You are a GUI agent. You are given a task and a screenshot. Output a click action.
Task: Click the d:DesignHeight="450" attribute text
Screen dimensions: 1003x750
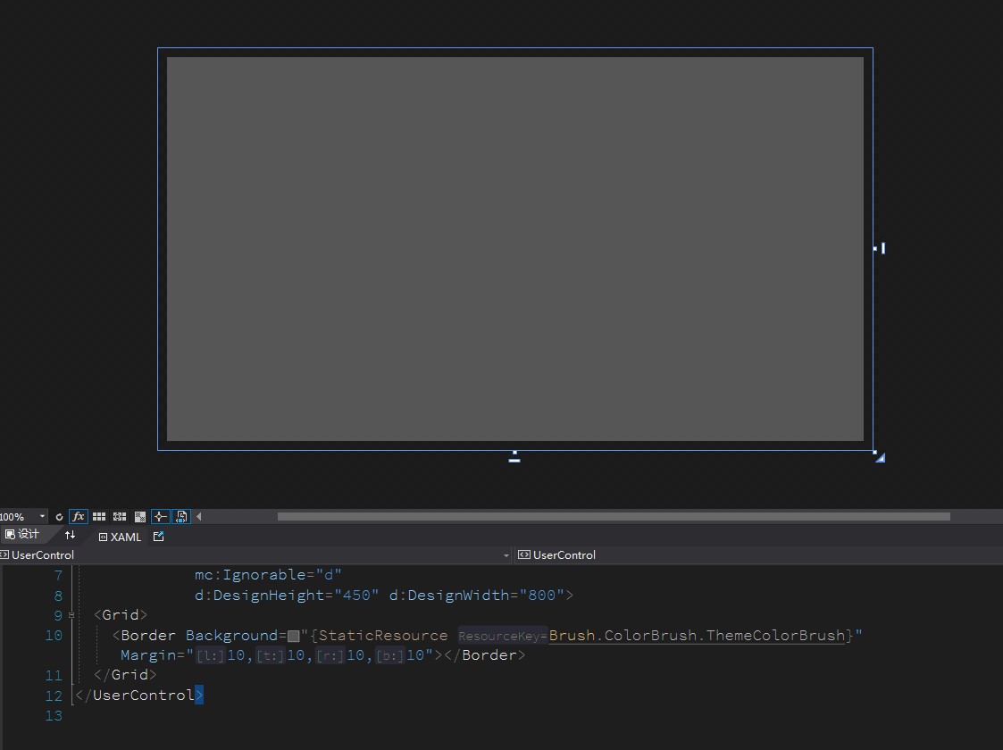point(287,596)
